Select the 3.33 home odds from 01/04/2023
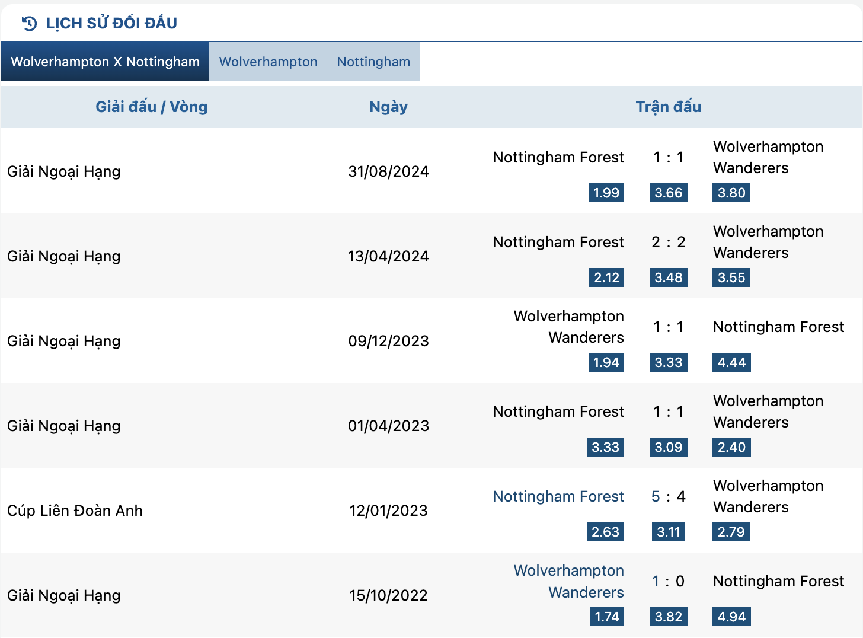The height and width of the screenshot is (638, 863). coord(605,447)
